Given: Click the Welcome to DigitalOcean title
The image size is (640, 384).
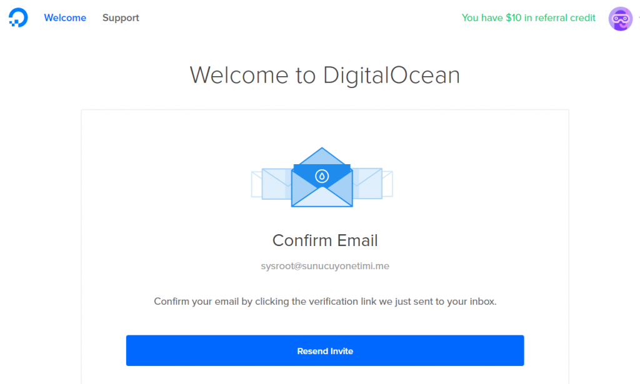Looking at the screenshot, I should click(x=325, y=76).
